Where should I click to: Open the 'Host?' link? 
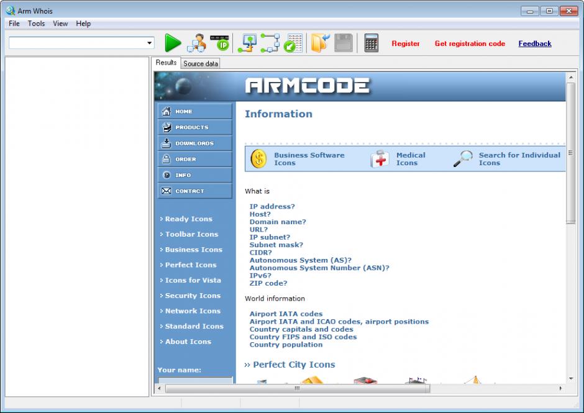(260, 214)
